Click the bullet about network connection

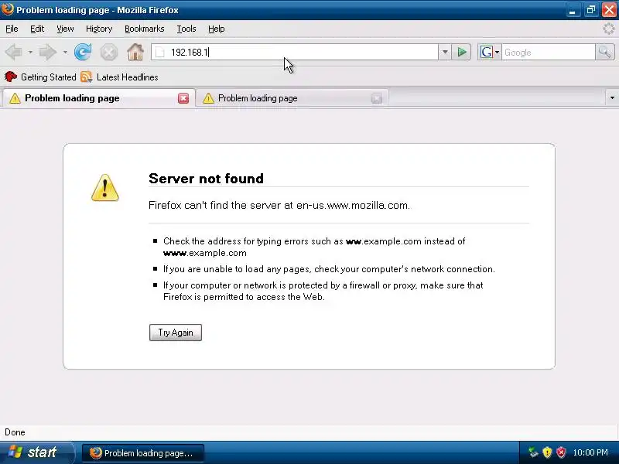(329, 269)
